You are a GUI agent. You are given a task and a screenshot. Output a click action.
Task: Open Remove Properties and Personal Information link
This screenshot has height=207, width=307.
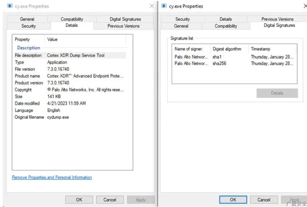pos(52,177)
